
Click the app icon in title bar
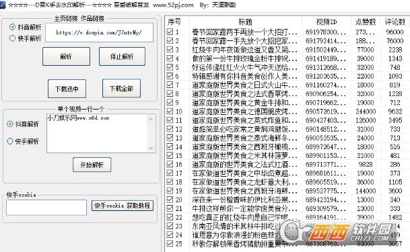point(3,5)
